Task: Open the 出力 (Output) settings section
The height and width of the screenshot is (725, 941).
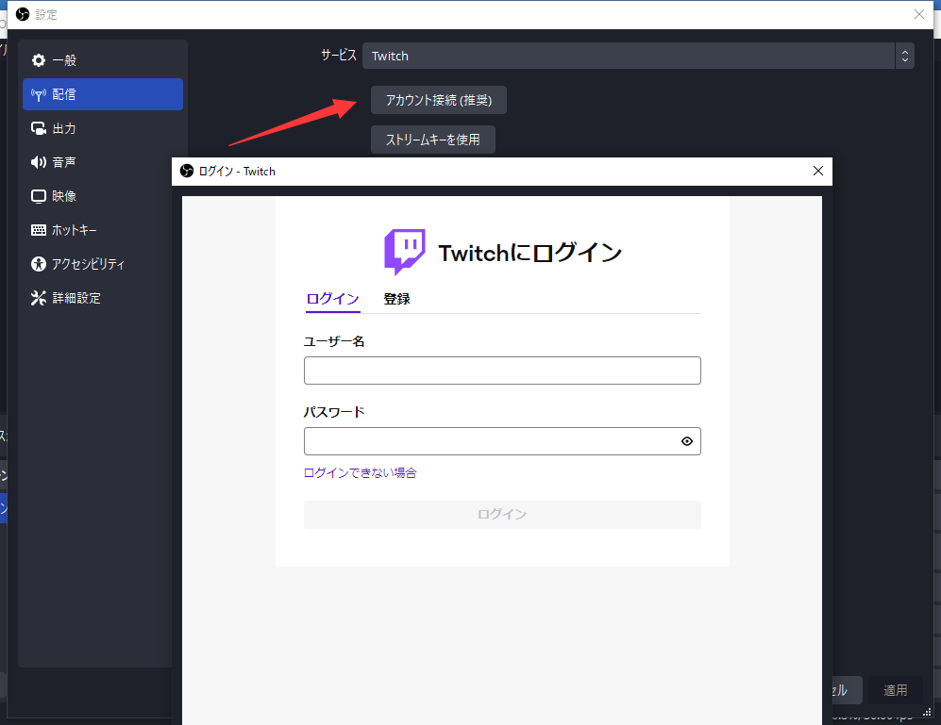Action: coord(64,127)
